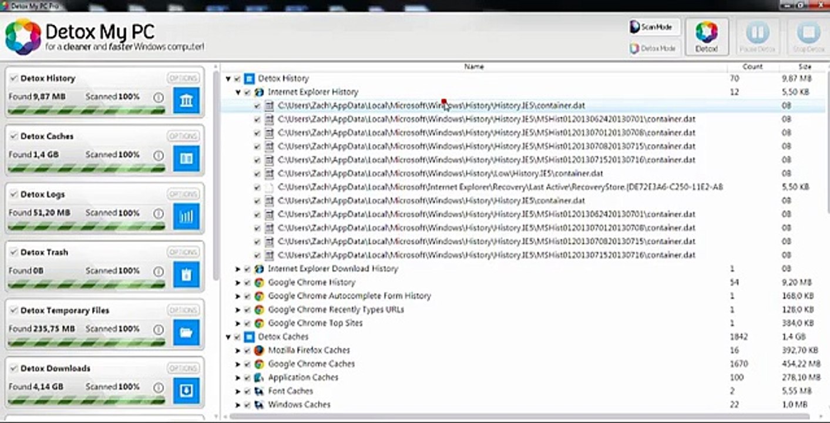
Task: Click the left panel vertical scrollbar
Action: (x=216, y=176)
